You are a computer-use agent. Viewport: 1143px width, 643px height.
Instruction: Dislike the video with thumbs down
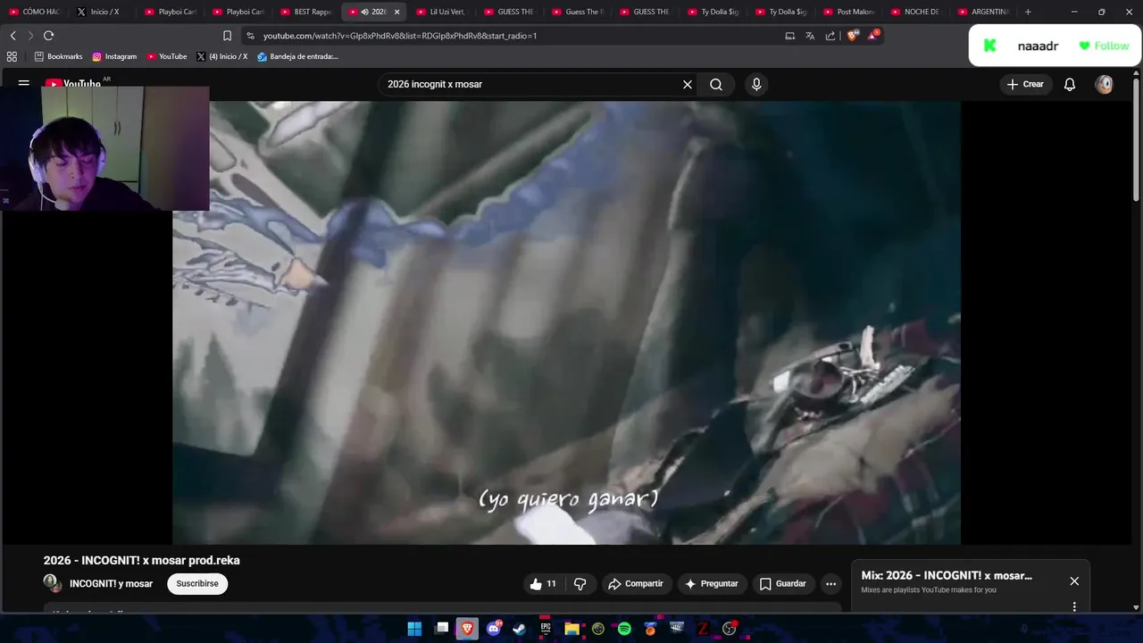[580, 584]
